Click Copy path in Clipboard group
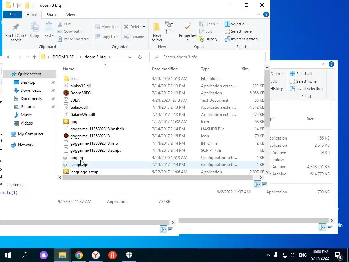Image resolution: width=349 pixels, height=262 pixels. coord(70,31)
